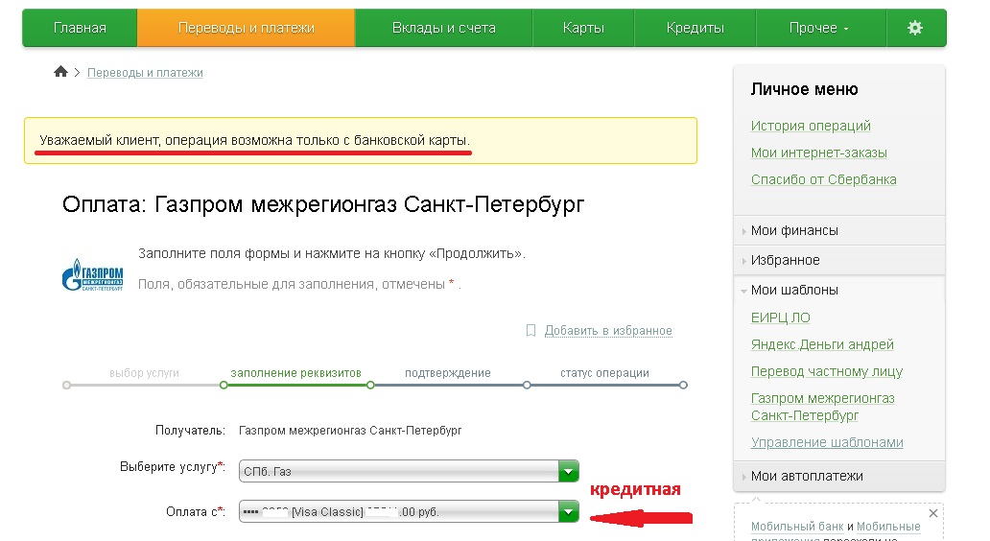Open Переводы и платежи tab

point(247,28)
